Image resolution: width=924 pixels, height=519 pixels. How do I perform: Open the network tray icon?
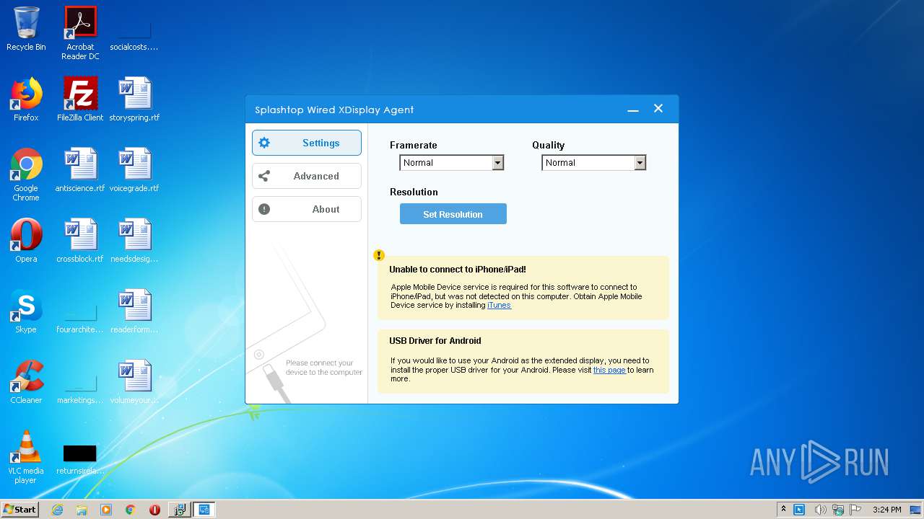(x=838, y=510)
